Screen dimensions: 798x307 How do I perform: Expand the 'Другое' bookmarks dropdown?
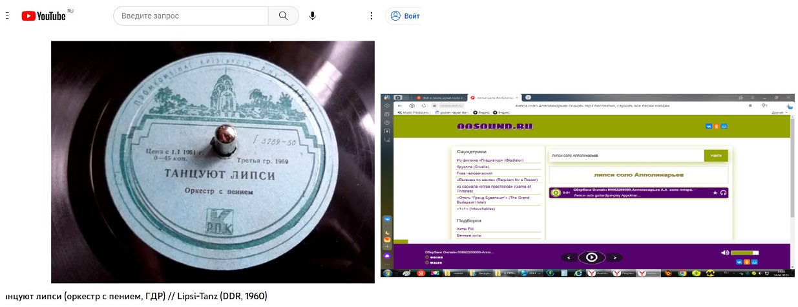[x=779, y=112]
